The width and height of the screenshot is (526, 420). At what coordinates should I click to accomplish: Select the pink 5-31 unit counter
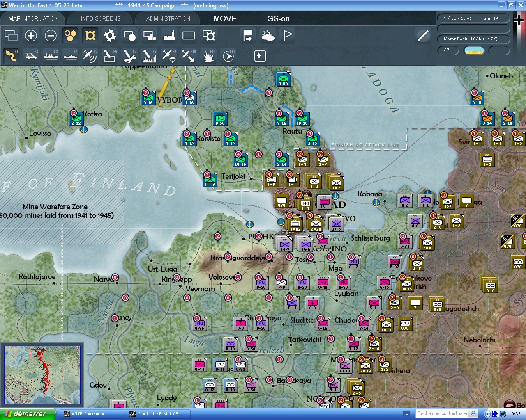pyautogui.click(x=405, y=242)
